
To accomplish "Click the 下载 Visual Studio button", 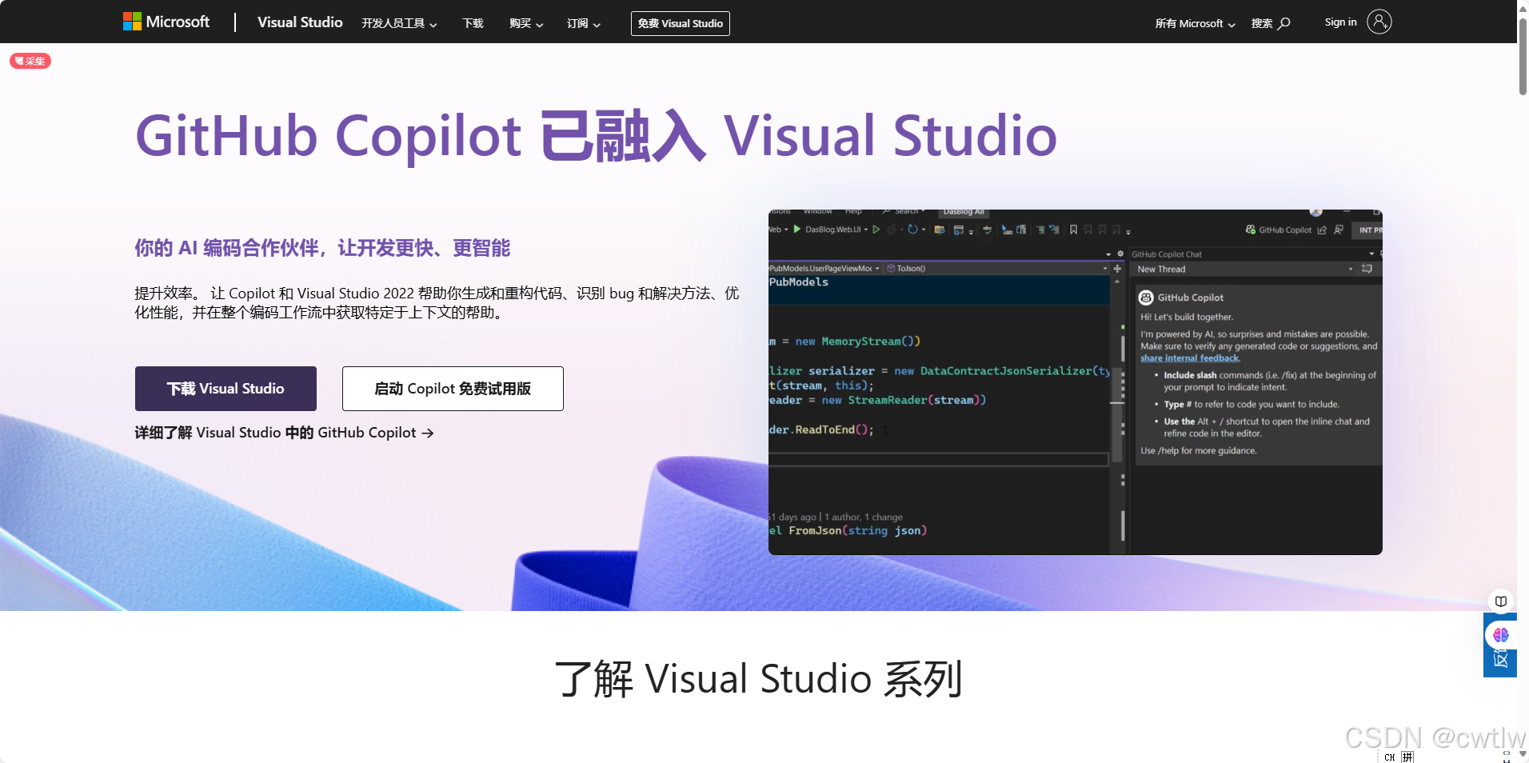I will point(226,389).
